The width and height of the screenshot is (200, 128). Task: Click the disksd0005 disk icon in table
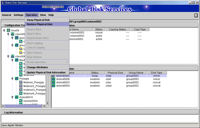(53, 76)
